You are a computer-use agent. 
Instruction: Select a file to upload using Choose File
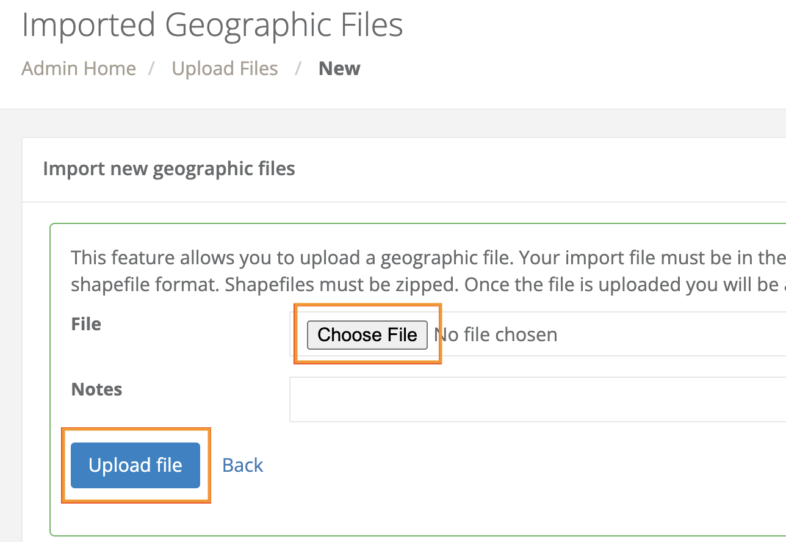coord(367,334)
